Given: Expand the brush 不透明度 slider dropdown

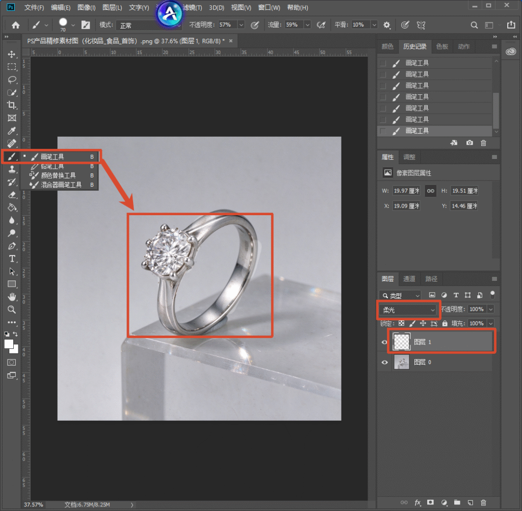Looking at the screenshot, I should tap(241, 25).
